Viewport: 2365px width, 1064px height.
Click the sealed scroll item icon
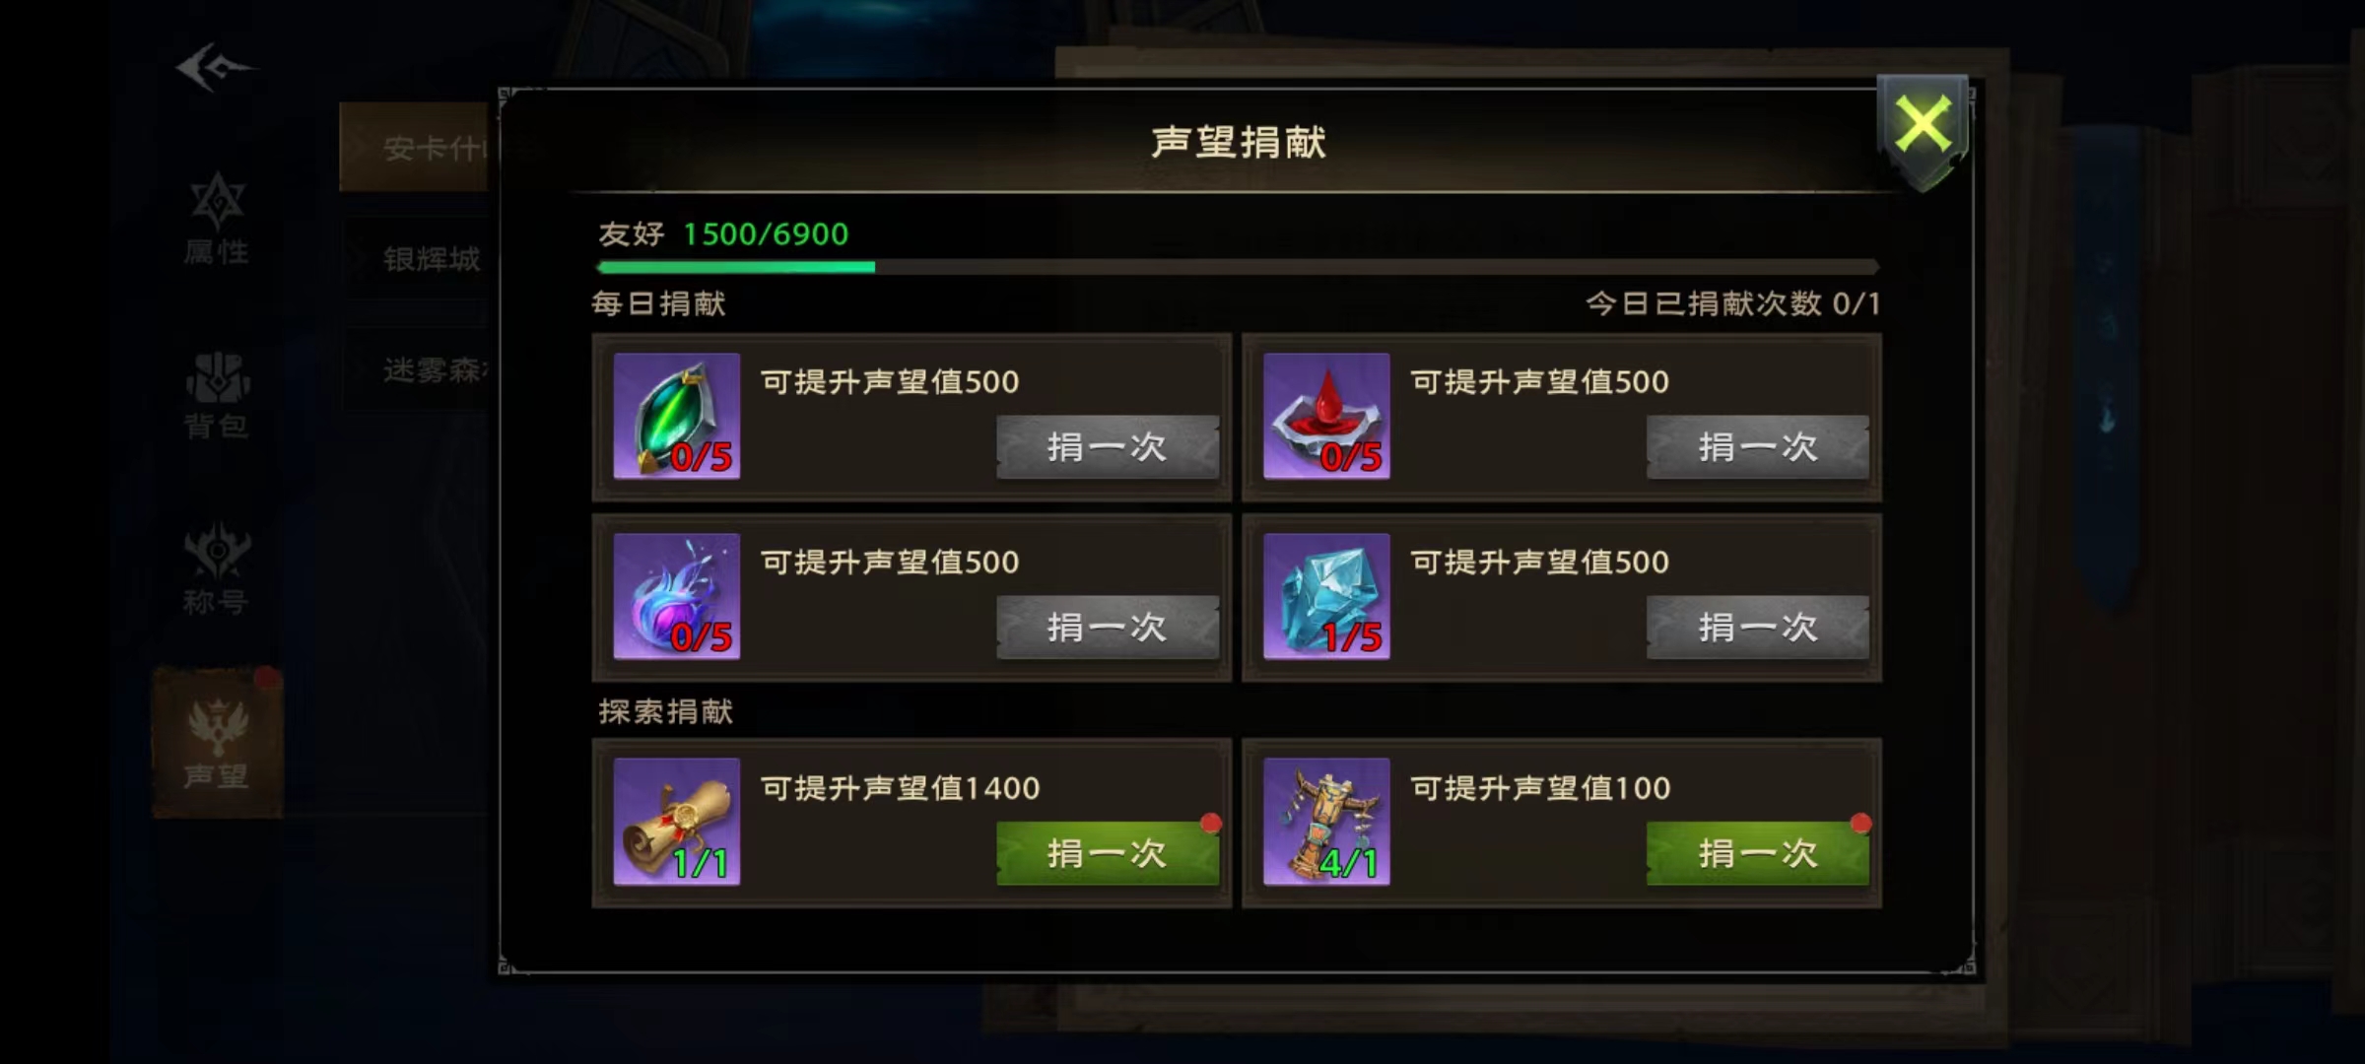pos(676,822)
